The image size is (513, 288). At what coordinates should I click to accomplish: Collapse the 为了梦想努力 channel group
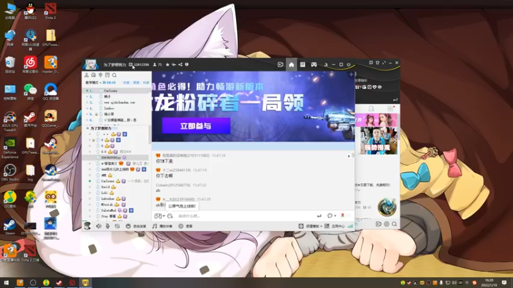click(88, 129)
